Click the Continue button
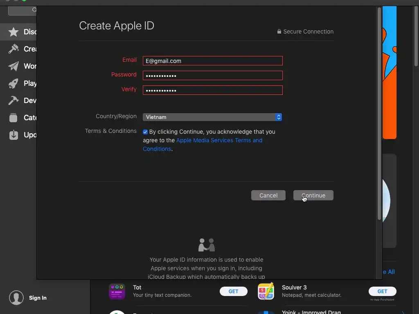The image size is (419, 314). coord(313,195)
